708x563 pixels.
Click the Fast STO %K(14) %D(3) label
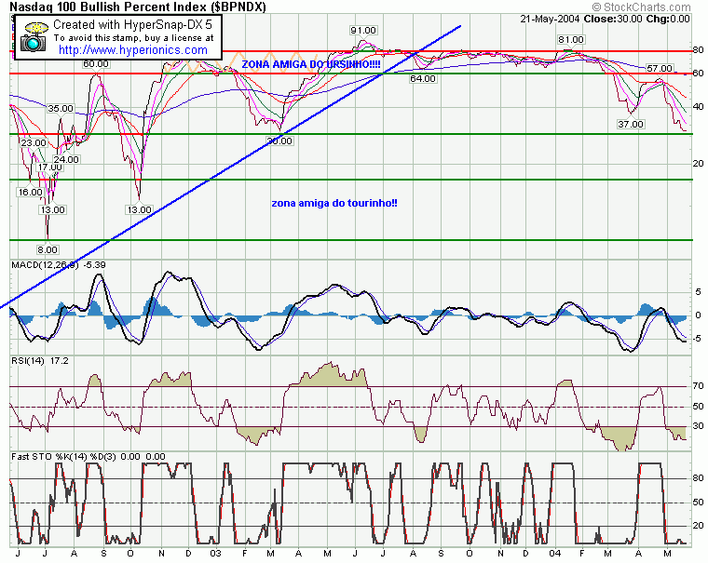[x=63, y=457]
